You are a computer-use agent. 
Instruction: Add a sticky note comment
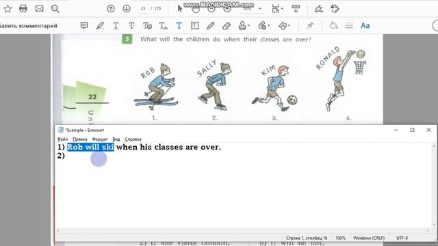tap(84, 26)
